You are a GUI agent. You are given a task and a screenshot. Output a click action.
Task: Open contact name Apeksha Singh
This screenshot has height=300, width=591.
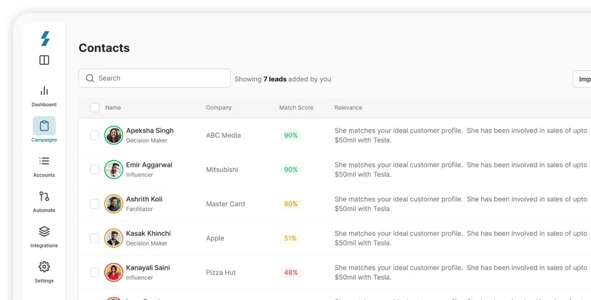(x=149, y=130)
